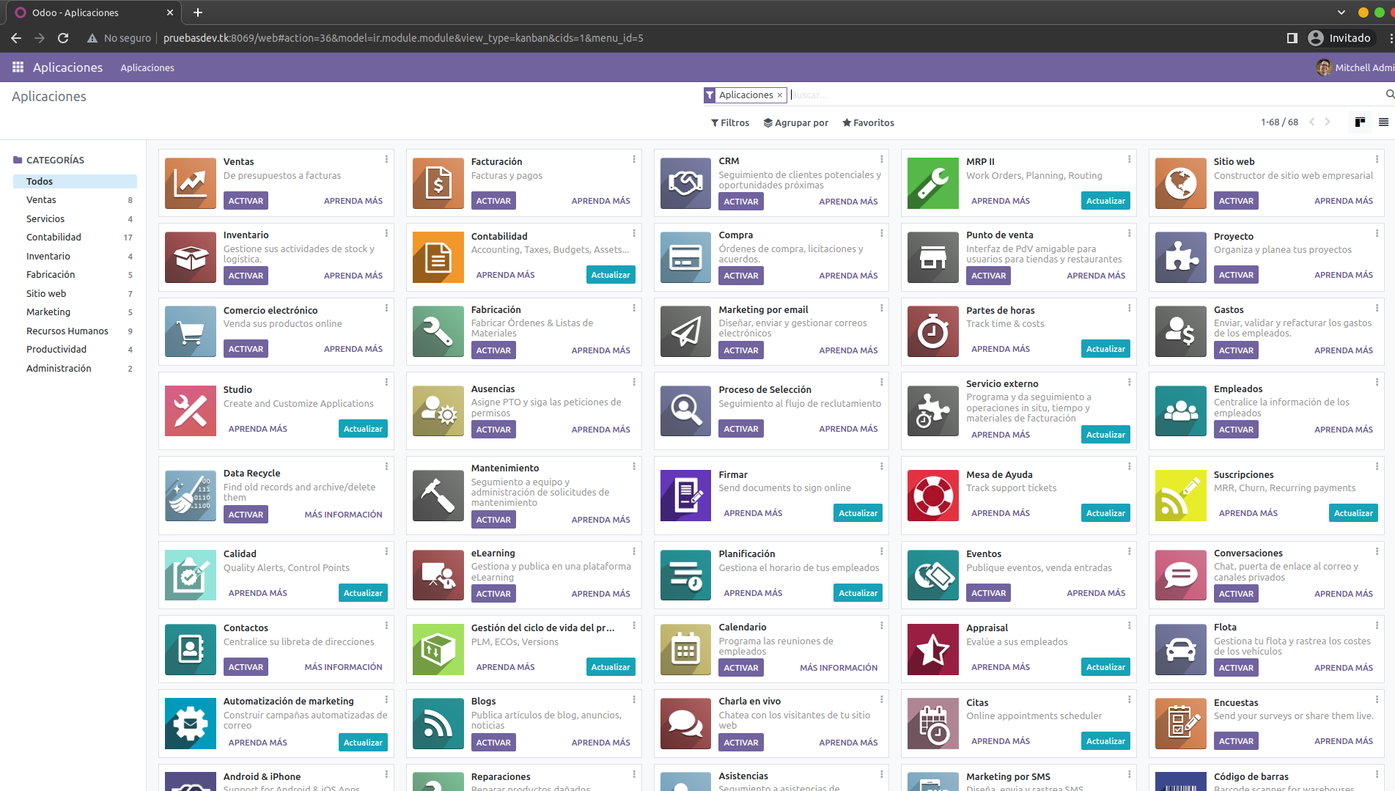Screen dimensions: 1395x791
Task: Click the Aplicaciones menu item
Action: pos(147,67)
